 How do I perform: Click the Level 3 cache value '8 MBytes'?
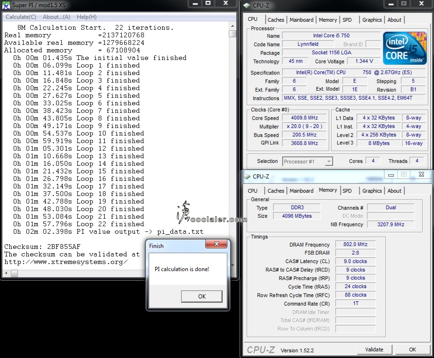pyautogui.click(x=379, y=143)
